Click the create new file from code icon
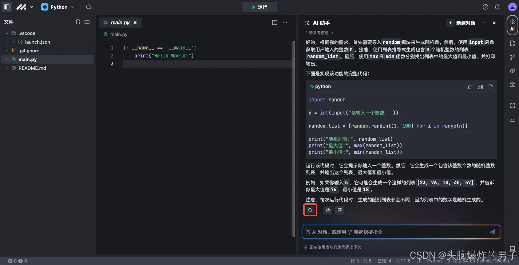519x265 pixels. pyautogui.click(x=490, y=87)
